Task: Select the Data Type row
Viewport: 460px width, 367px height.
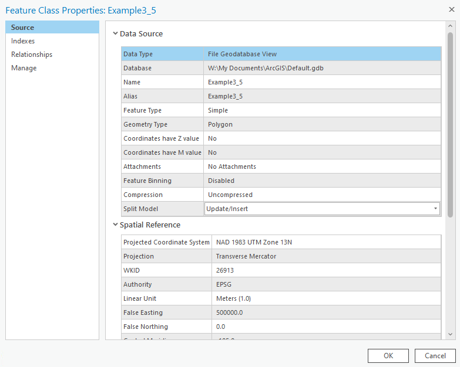Action: (x=162, y=54)
